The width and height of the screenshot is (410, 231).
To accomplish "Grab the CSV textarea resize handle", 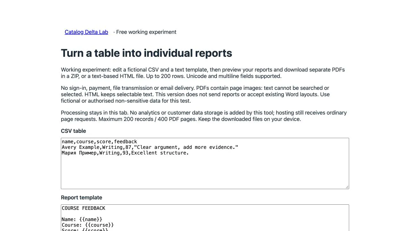I will (347, 187).
